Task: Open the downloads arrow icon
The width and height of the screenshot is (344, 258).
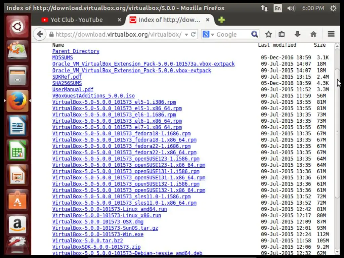Action: click(x=297, y=34)
